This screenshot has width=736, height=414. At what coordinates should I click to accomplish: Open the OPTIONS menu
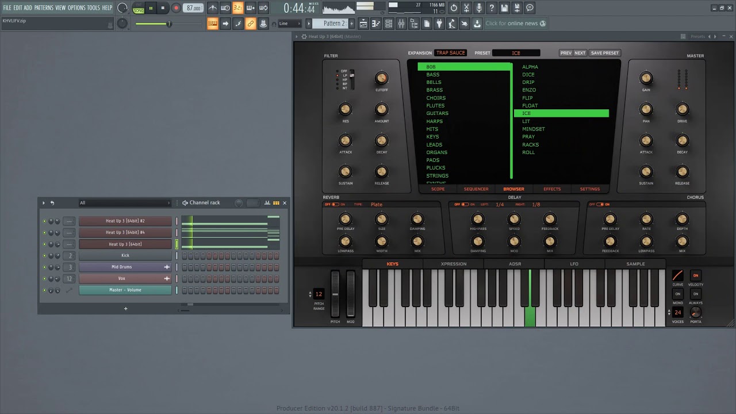(x=76, y=8)
